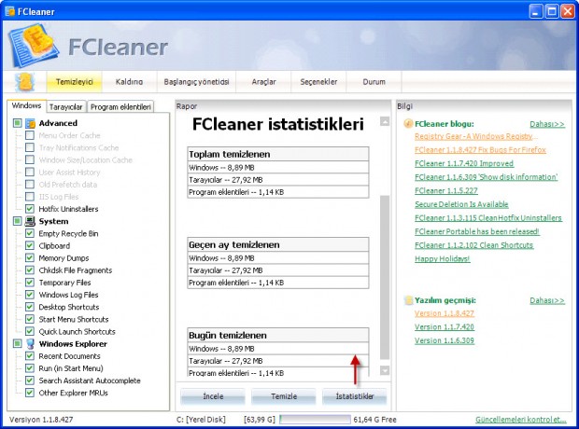The height and width of the screenshot is (429, 579).
Task: Click the report scrollbar up arrow
Action: click(x=385, y=121)
